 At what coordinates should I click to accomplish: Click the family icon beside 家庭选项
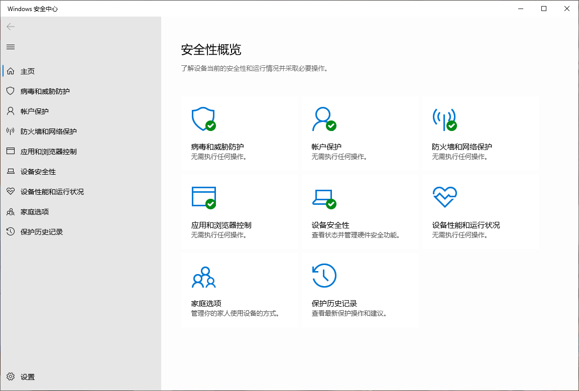tap(11, 211)
